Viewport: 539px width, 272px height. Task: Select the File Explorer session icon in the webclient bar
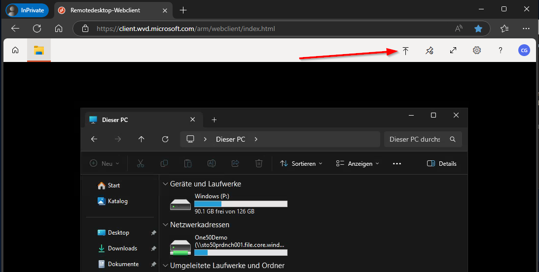pyautogui.click(x=39, y=51)
